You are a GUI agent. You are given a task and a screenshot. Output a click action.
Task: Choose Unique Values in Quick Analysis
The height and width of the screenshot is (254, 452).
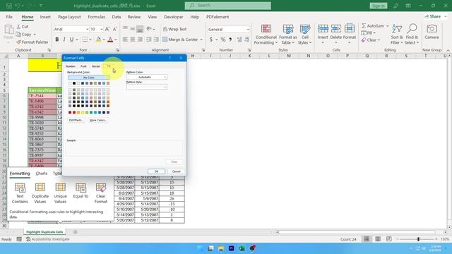[x=60, y=193]
